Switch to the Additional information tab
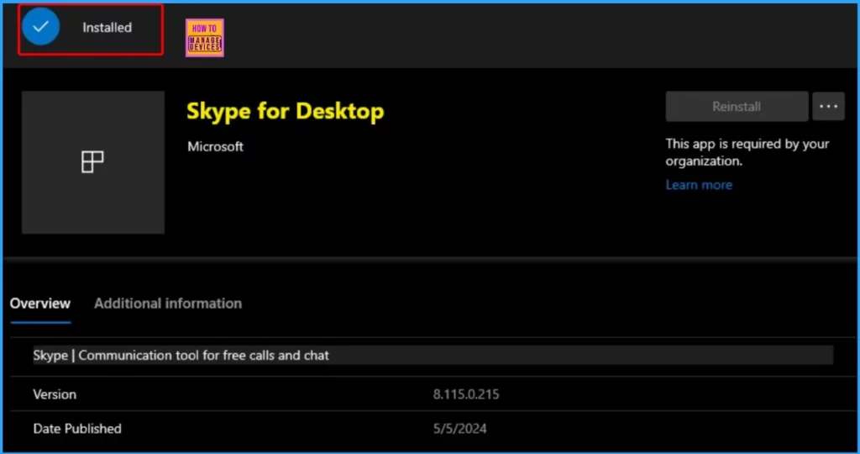This screenshot has height=454, width=860. pos(168,304)
